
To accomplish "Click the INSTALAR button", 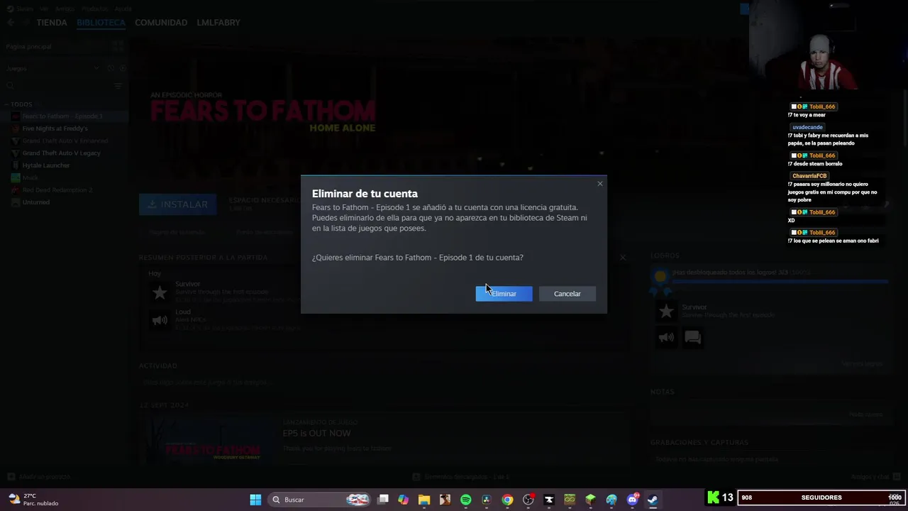I will (x=178, y=204).
